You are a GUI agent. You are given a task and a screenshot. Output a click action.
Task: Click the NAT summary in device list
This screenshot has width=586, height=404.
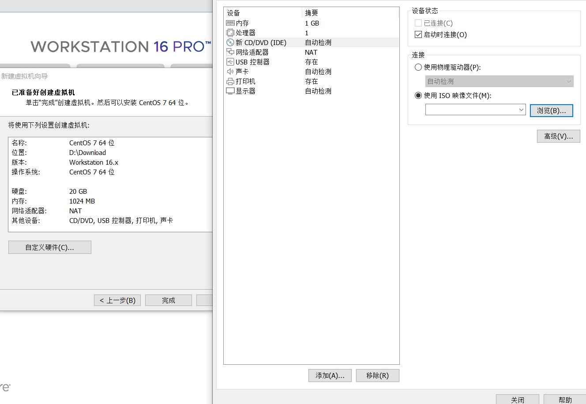pyautogui.click(x=311, y=52)
